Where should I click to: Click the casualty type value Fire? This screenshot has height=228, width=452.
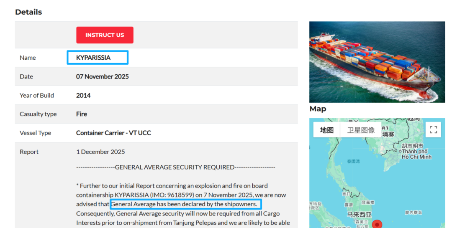pos(82,114)
